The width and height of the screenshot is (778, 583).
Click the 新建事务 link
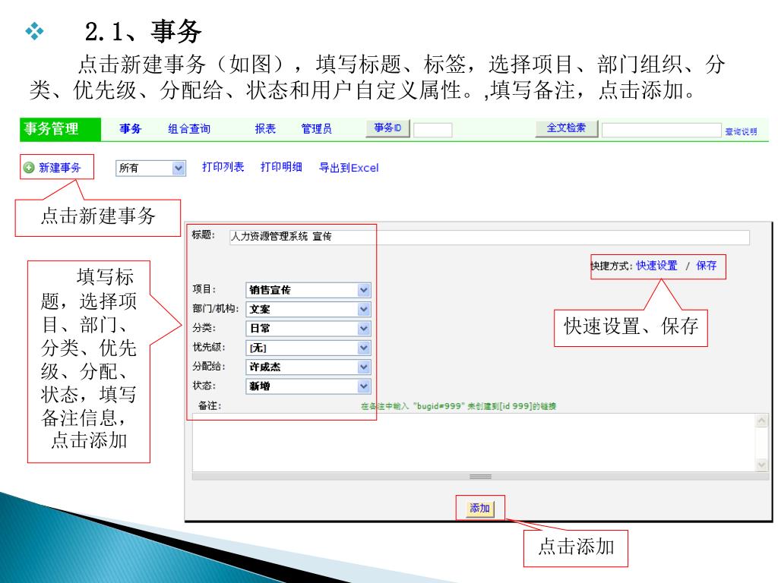[59, 168]
